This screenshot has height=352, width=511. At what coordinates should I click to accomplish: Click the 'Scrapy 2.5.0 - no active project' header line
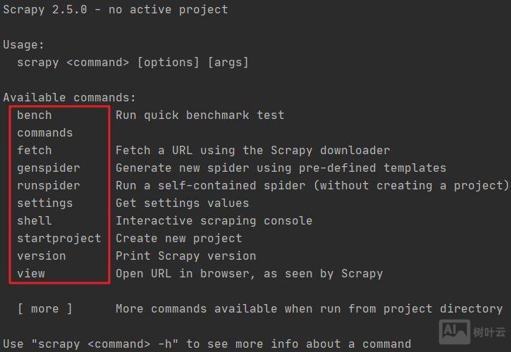coord(116,10)
